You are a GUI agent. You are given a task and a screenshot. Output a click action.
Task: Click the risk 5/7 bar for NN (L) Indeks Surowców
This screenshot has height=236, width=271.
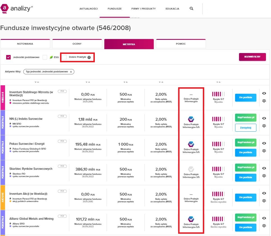[219, 119]
